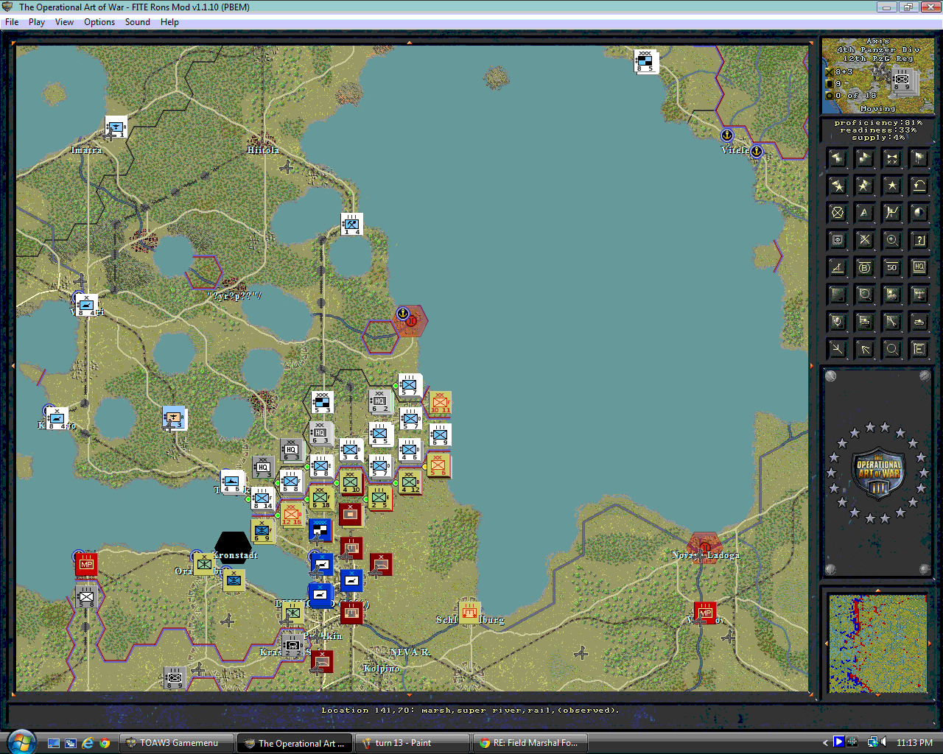Select the HQ unit marked 6 2
Image resolution: width=943 pixels, height=754 pixels.
point(380,401)
